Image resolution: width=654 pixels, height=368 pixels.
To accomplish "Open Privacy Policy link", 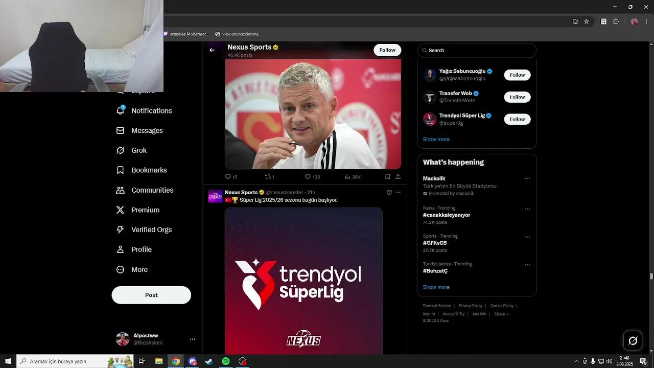I will click(471, 306).
